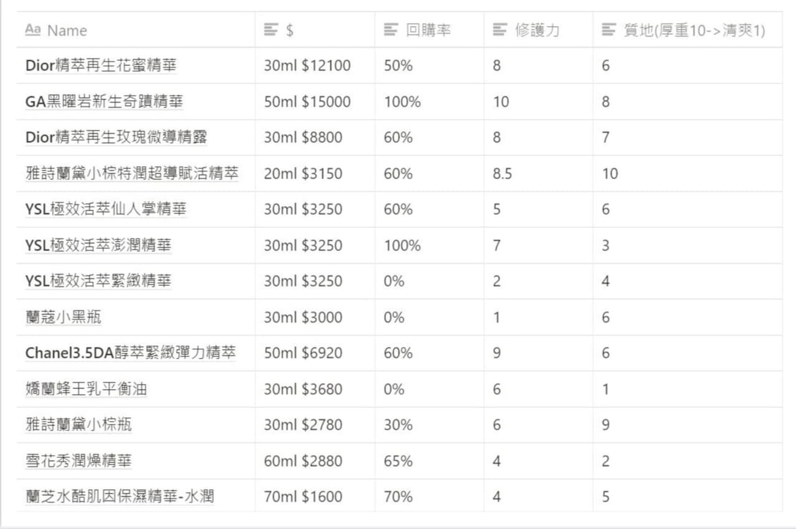Click the text property icon beside $

point(271,30)
